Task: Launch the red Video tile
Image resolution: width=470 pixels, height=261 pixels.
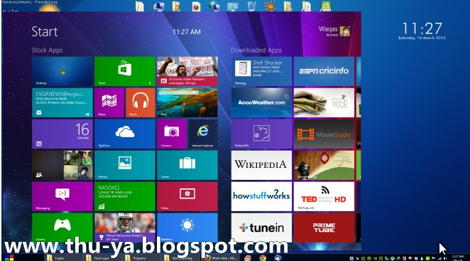Action: click(187, 196)
